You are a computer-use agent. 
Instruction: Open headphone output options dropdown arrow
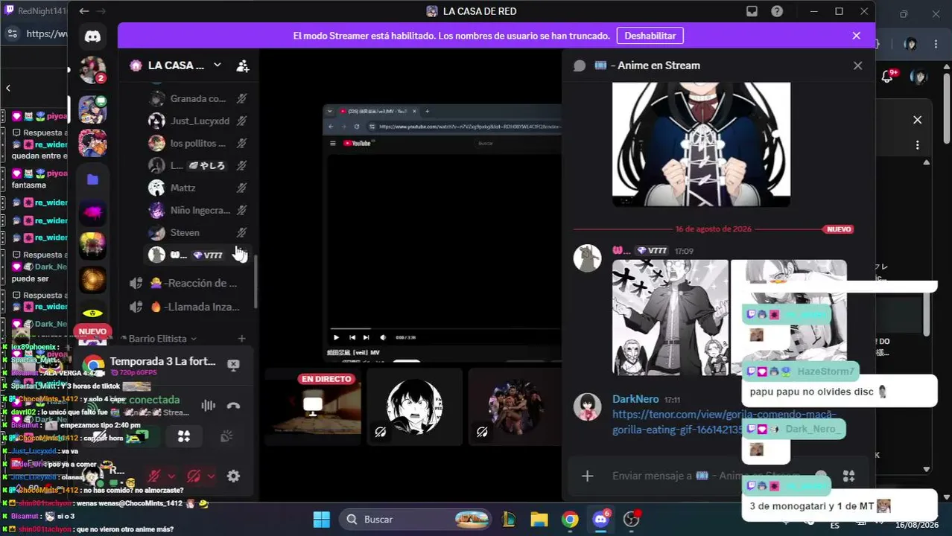coord(211,476)
